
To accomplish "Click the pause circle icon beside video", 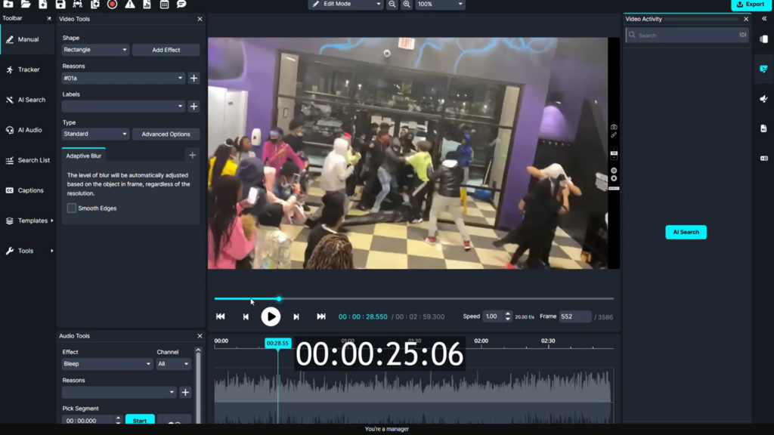I will pos(614,171).
